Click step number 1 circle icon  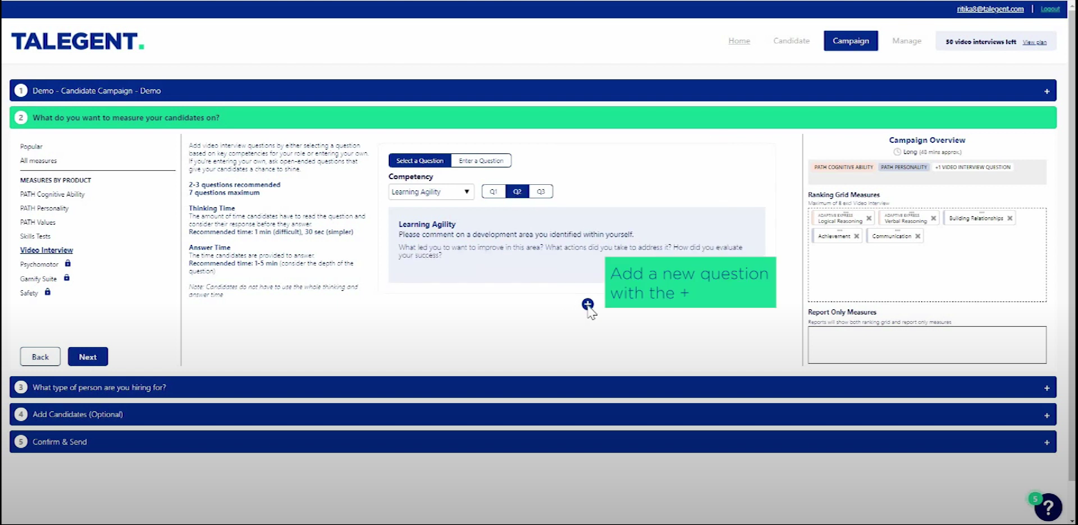pos(21,91)
